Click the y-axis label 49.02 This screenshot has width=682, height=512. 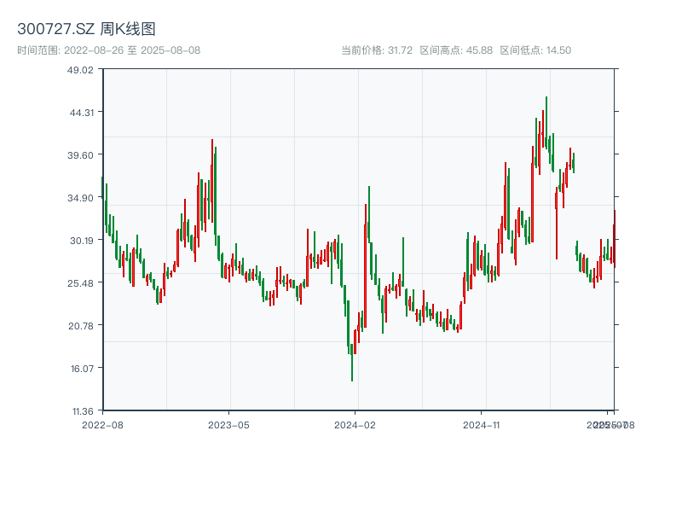click(80, 70)
